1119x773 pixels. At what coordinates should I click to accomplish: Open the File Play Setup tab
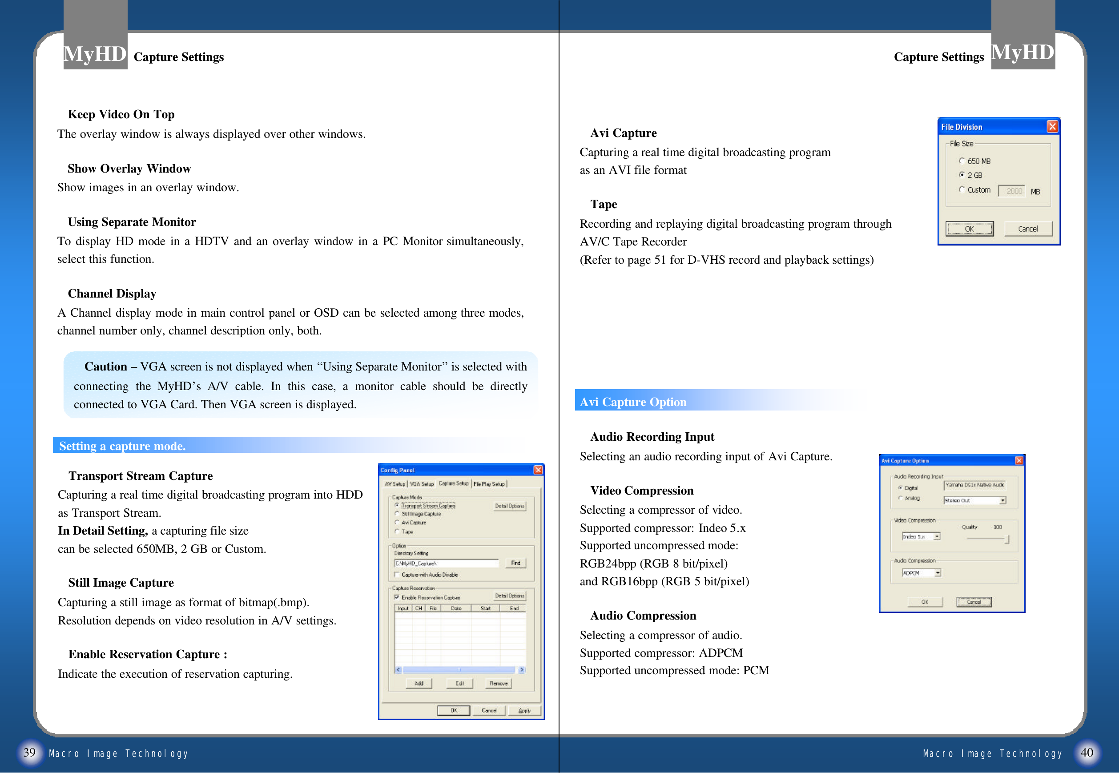point(489,484)
